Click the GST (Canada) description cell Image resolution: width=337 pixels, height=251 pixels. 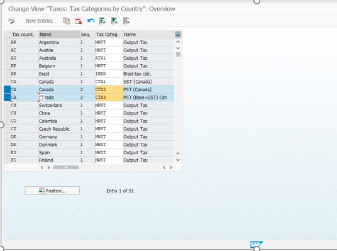coord(148,82)
